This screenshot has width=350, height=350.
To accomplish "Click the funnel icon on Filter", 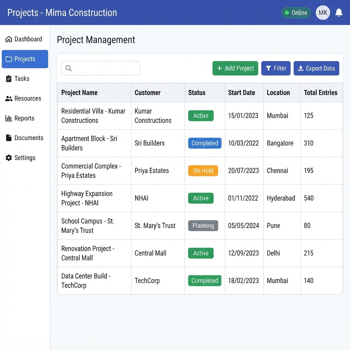I will [x=269, y=68].
